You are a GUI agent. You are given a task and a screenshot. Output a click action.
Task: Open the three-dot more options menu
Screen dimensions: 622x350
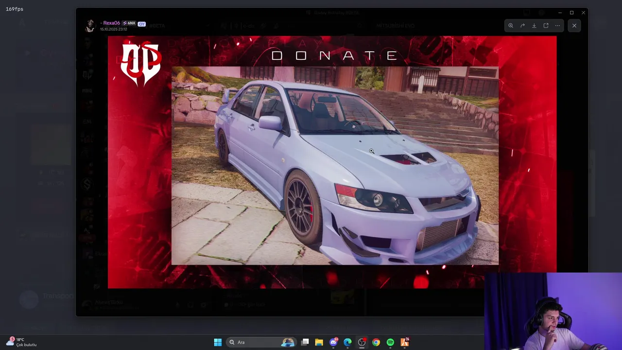click(557, 26)
